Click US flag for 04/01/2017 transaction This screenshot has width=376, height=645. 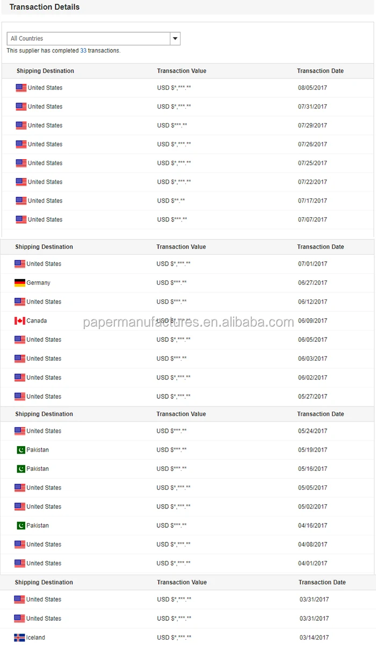click(20, 563)
